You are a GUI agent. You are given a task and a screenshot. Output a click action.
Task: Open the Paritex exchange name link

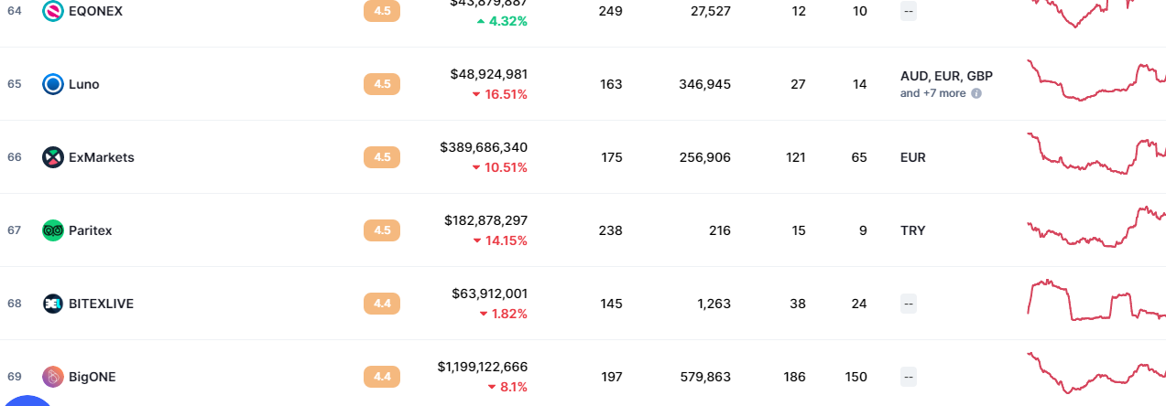point(91,230)
